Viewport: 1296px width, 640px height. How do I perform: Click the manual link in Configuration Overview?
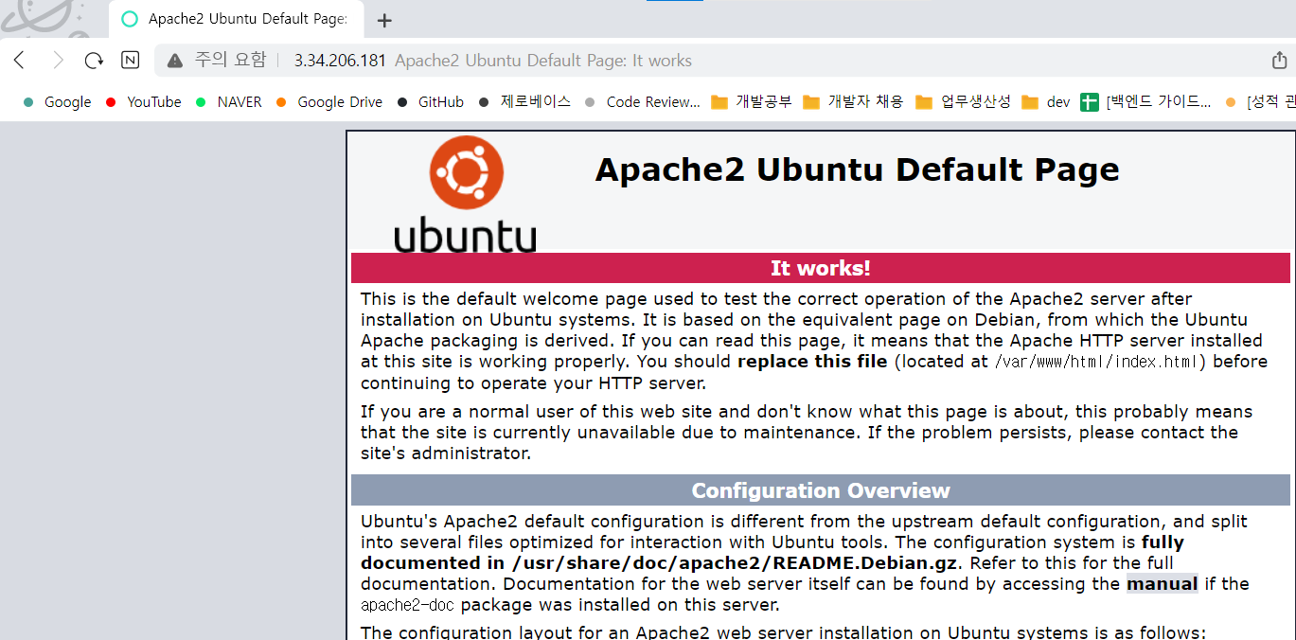[1162, 584]
